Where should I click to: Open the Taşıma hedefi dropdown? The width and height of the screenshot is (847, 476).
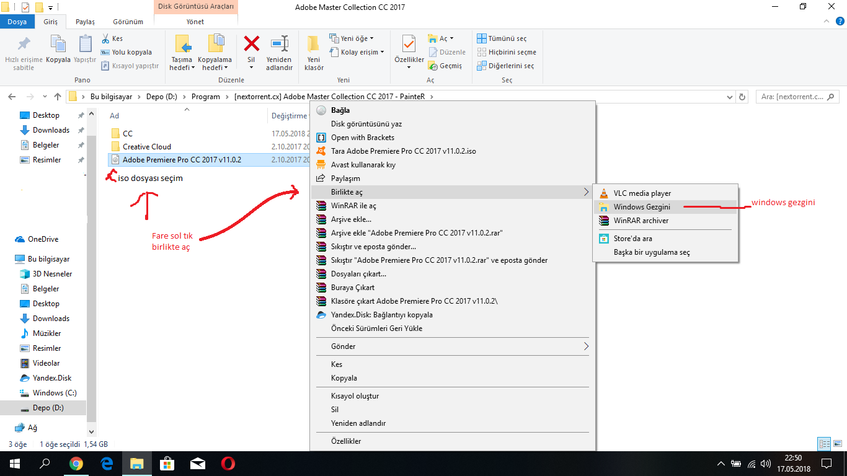coord(182,68)
